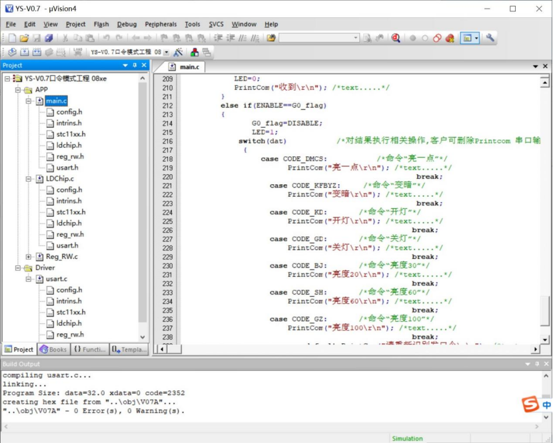
Task: Comment out the selected lines
Action: tap(243, 38)
